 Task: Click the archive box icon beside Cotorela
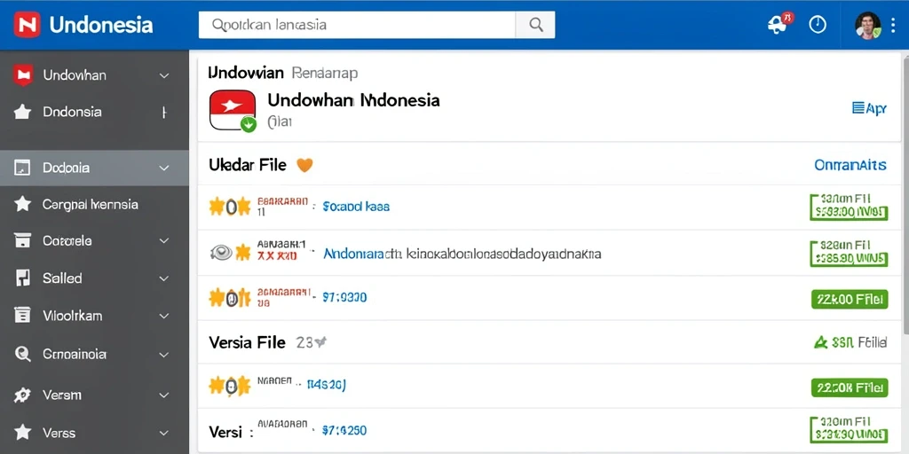[22, 240]
